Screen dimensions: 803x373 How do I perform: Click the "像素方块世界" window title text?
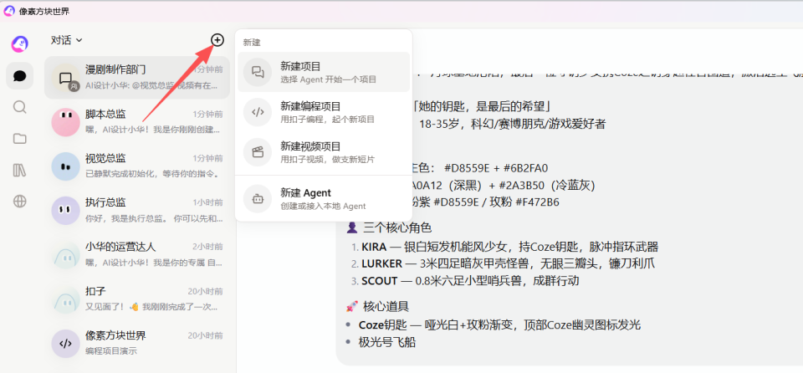click(x=44, y=11)
